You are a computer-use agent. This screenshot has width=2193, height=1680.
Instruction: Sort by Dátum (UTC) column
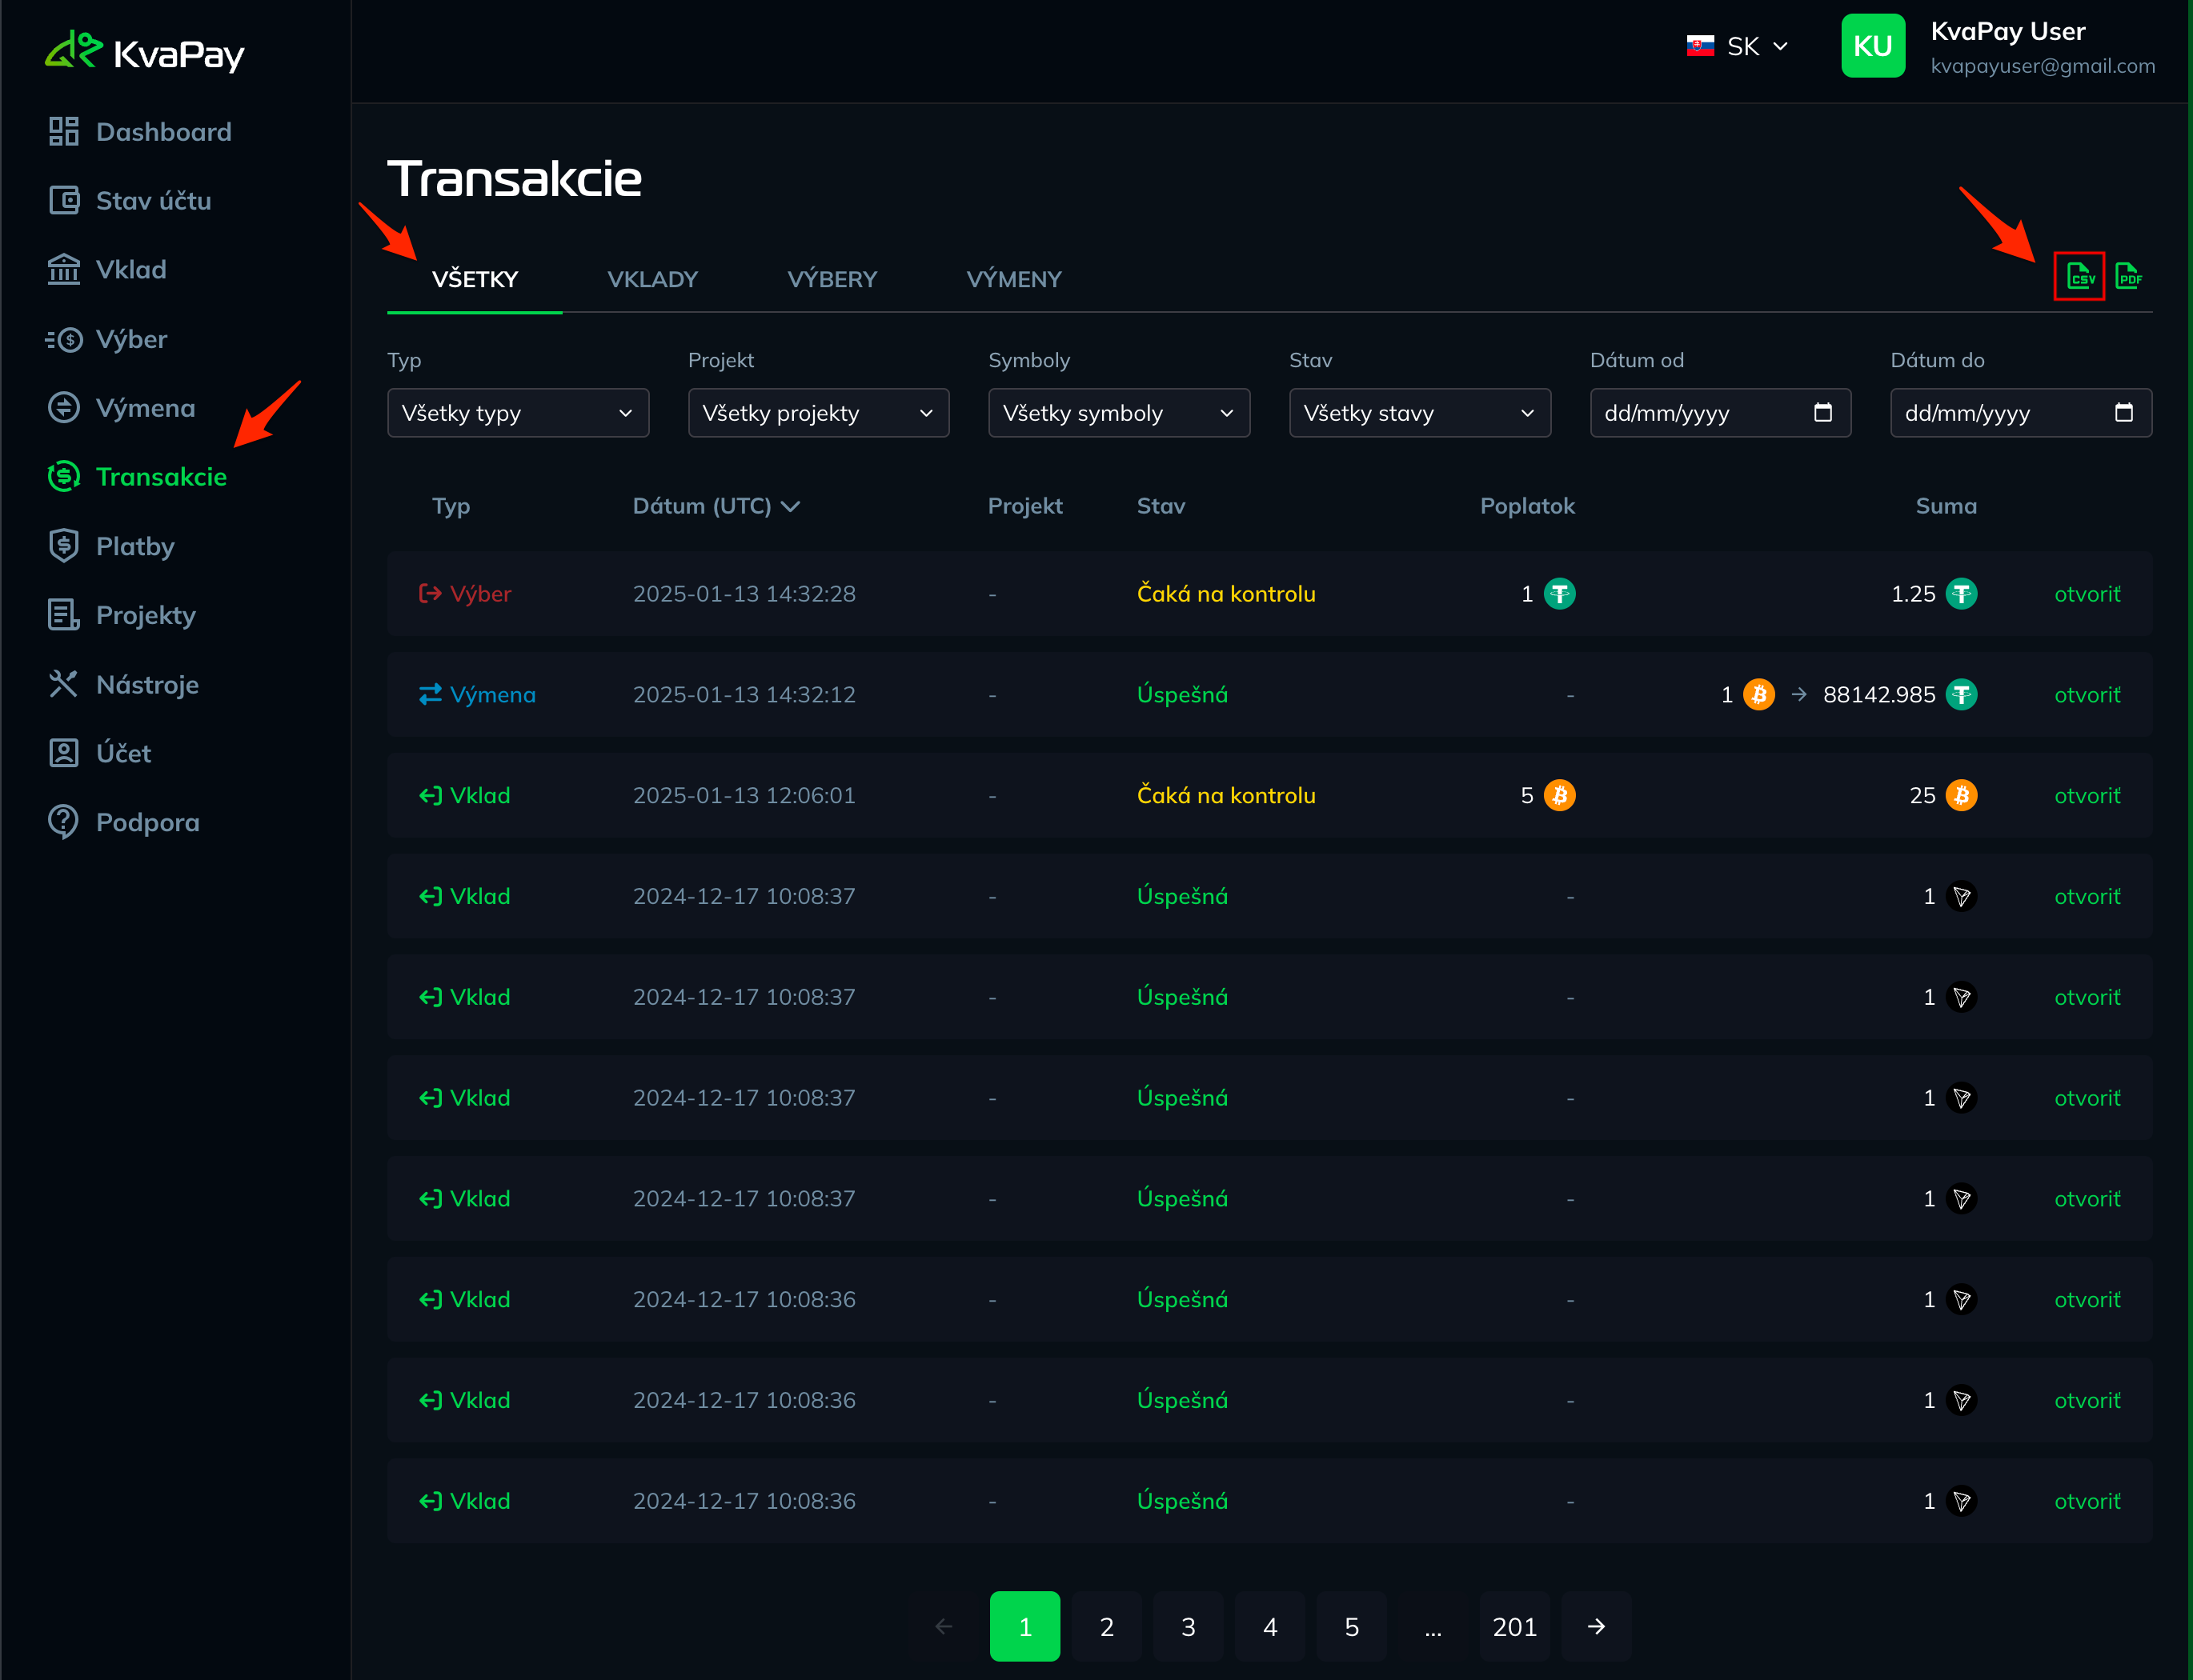(716, 506)
